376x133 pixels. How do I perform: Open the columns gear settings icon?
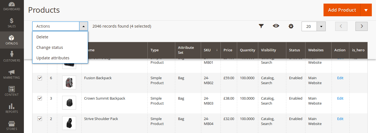coord(291,26)
